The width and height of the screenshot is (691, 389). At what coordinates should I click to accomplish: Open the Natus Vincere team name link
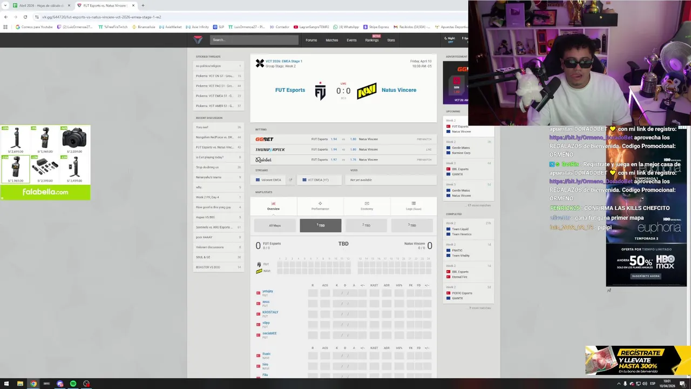click(399, 90)
